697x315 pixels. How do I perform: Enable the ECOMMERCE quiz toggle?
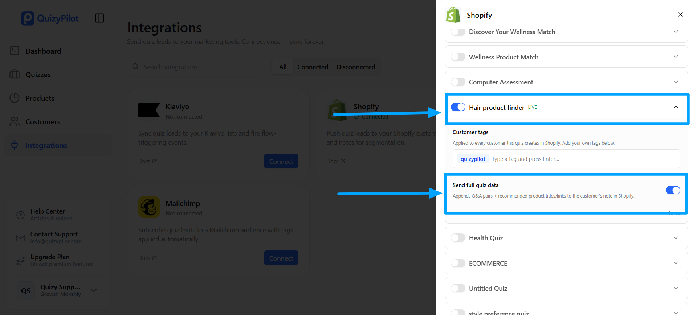point(458,263)
